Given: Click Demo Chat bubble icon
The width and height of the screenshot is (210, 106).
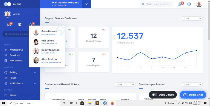Looking at the screenshot, I should pos(185,95).
